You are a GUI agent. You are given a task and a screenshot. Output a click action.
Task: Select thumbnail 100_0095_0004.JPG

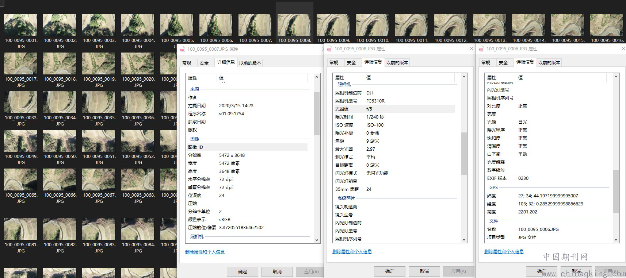tap(138, 25)
